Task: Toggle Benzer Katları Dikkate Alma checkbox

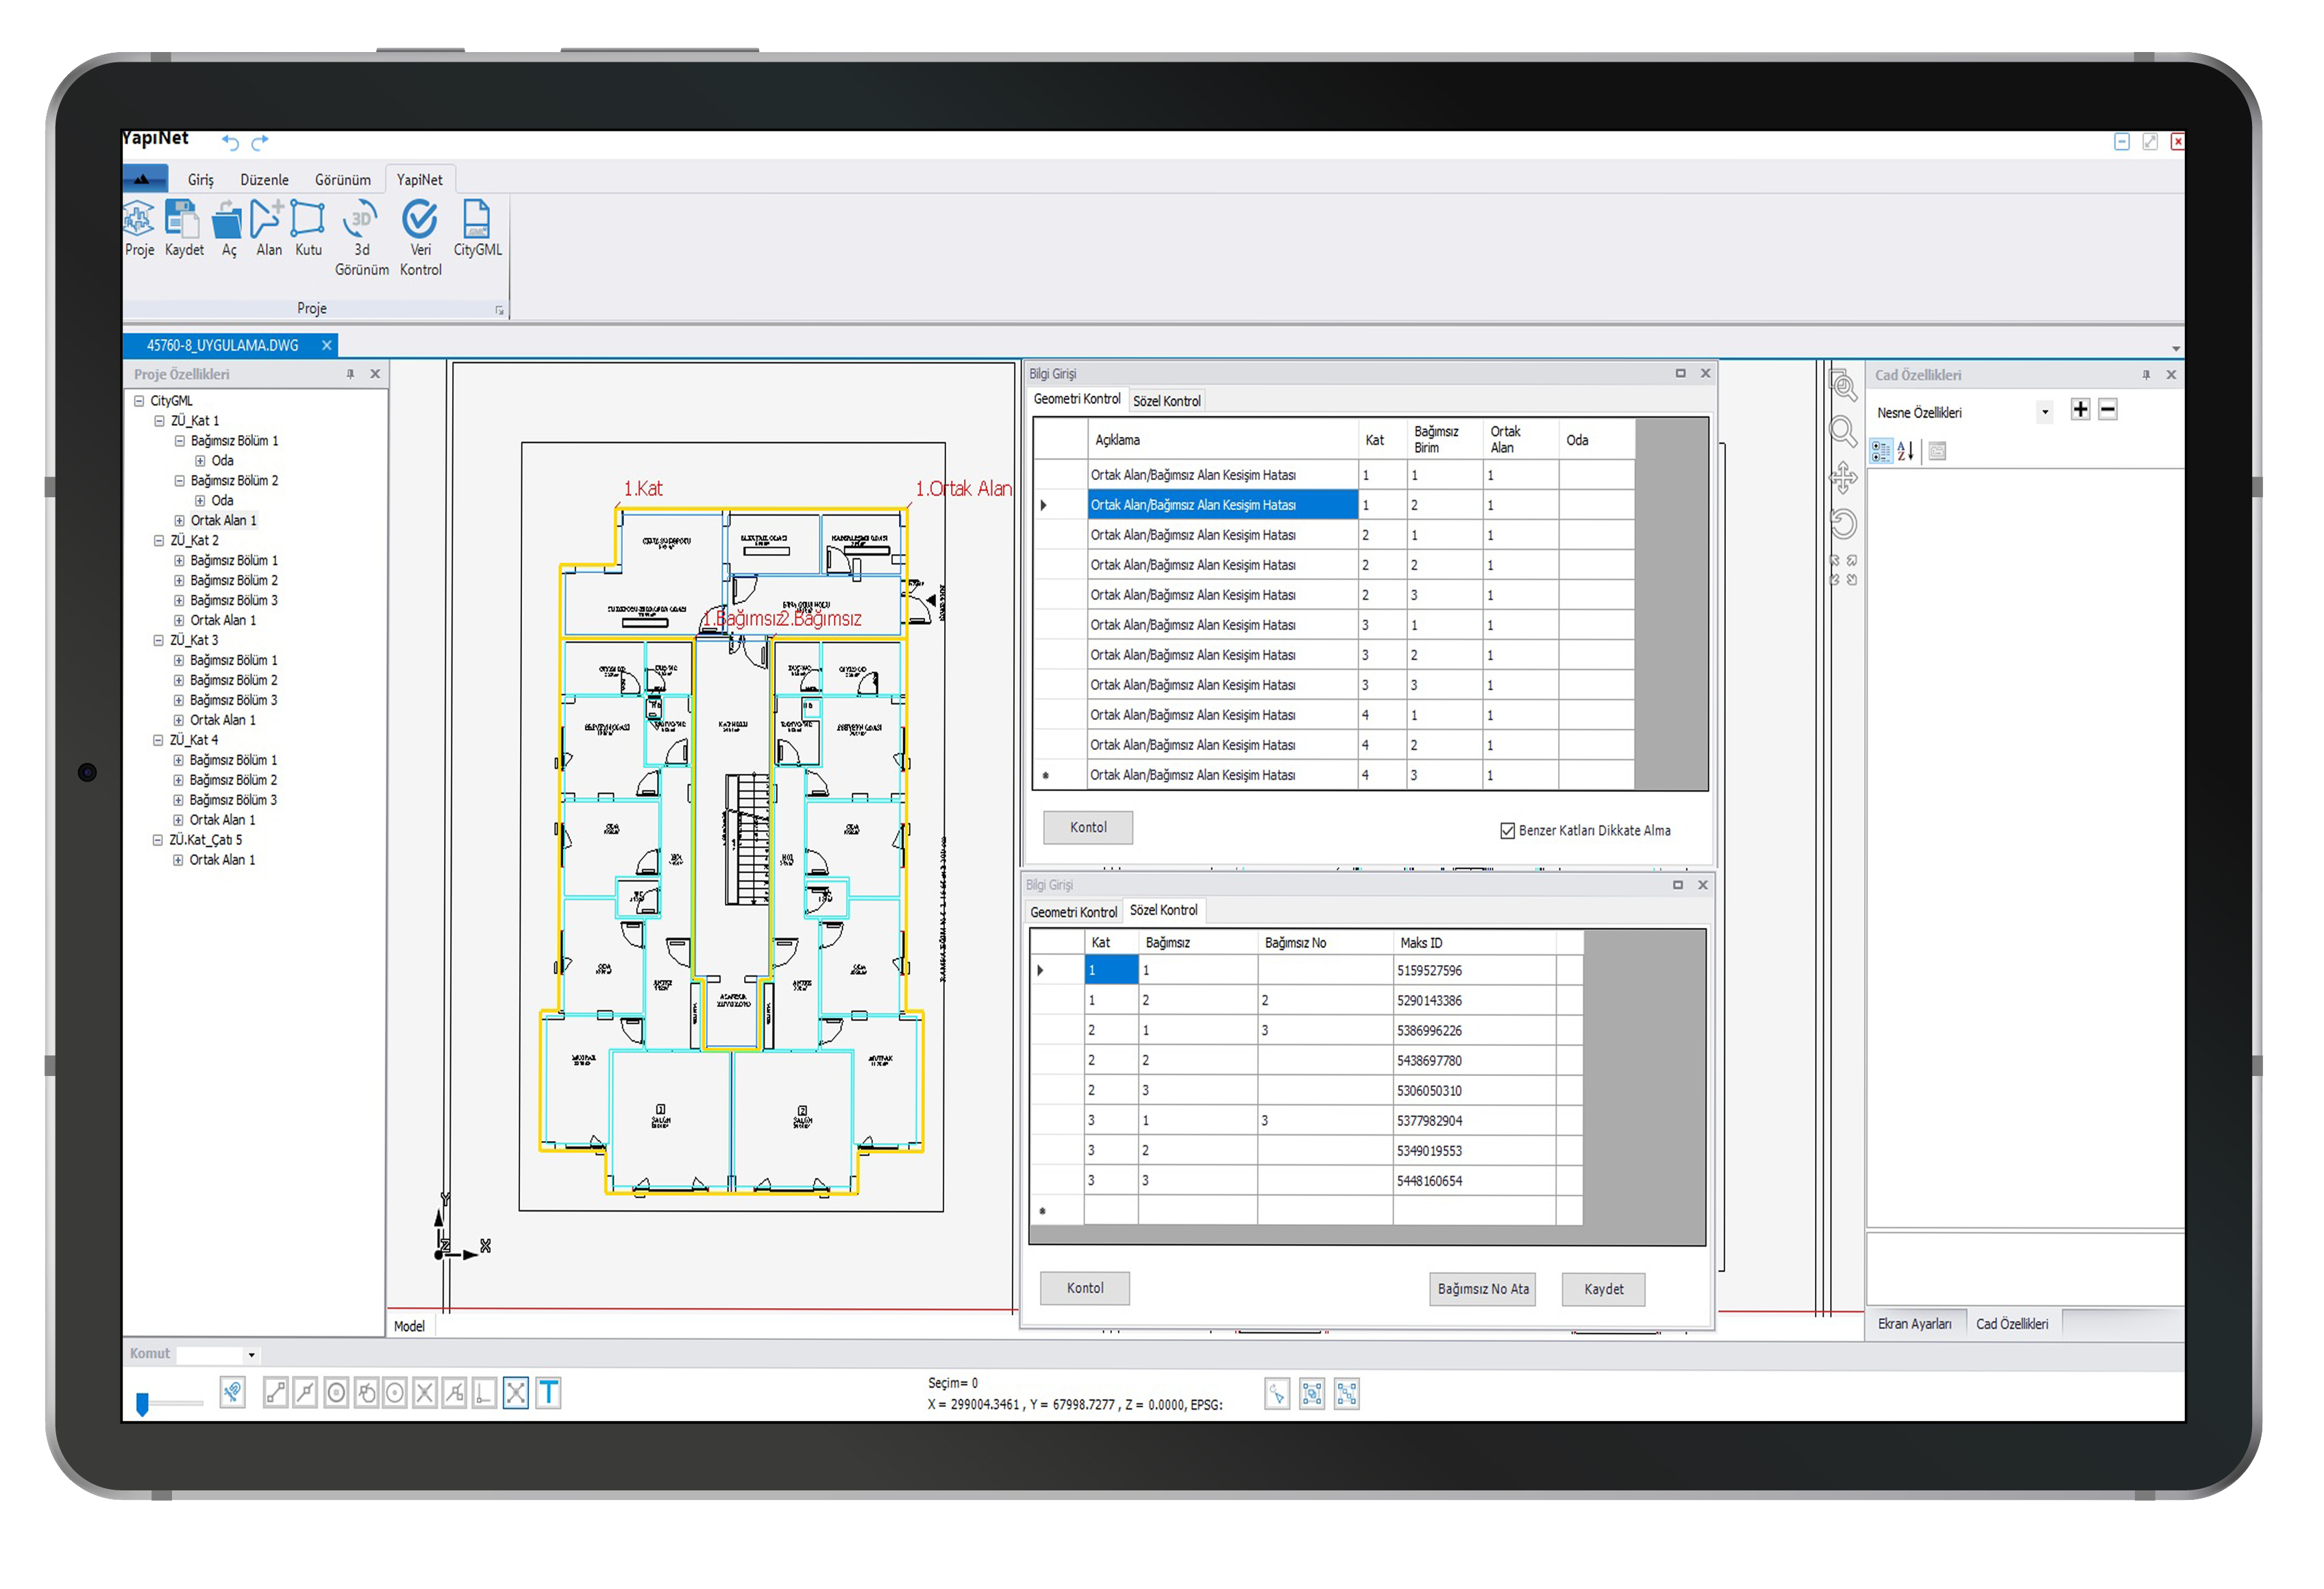Action: click(x=1507, y=831)
